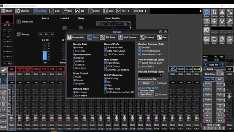Screen dimensions: 234x132
Task: Toggle Hard Mutes checkbox
Action: pos(105,63)
